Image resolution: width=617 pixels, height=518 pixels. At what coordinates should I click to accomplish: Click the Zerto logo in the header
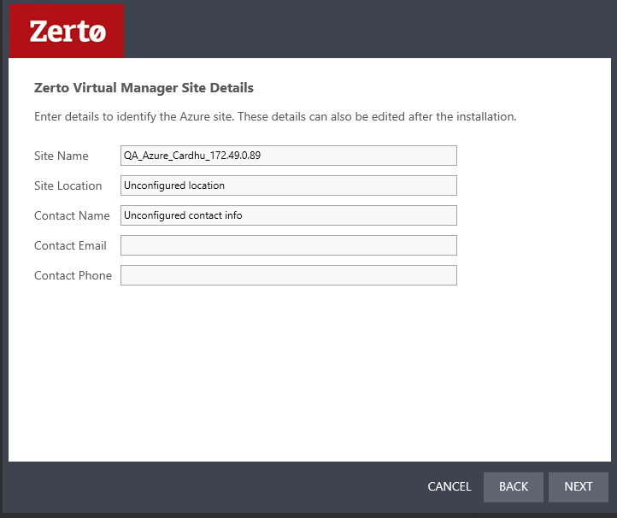[67, 31]
